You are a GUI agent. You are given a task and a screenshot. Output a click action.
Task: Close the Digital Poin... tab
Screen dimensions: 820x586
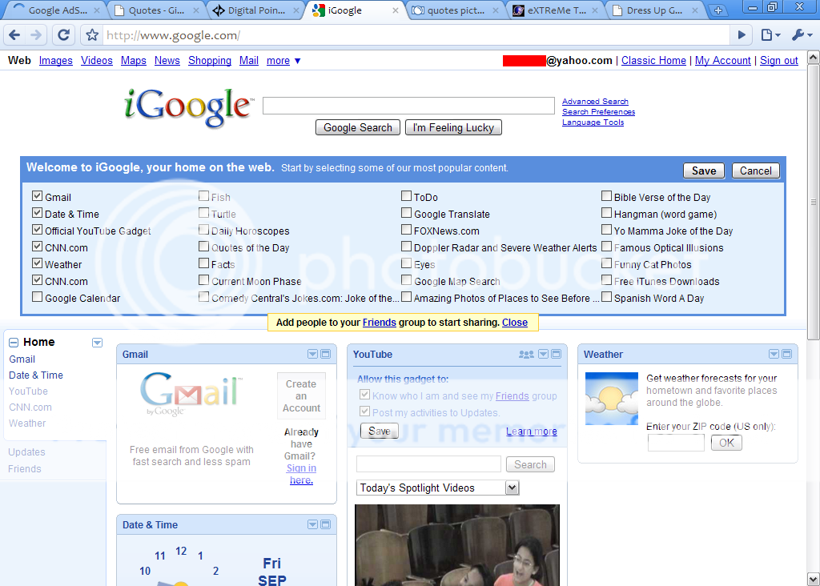point(296,10)
